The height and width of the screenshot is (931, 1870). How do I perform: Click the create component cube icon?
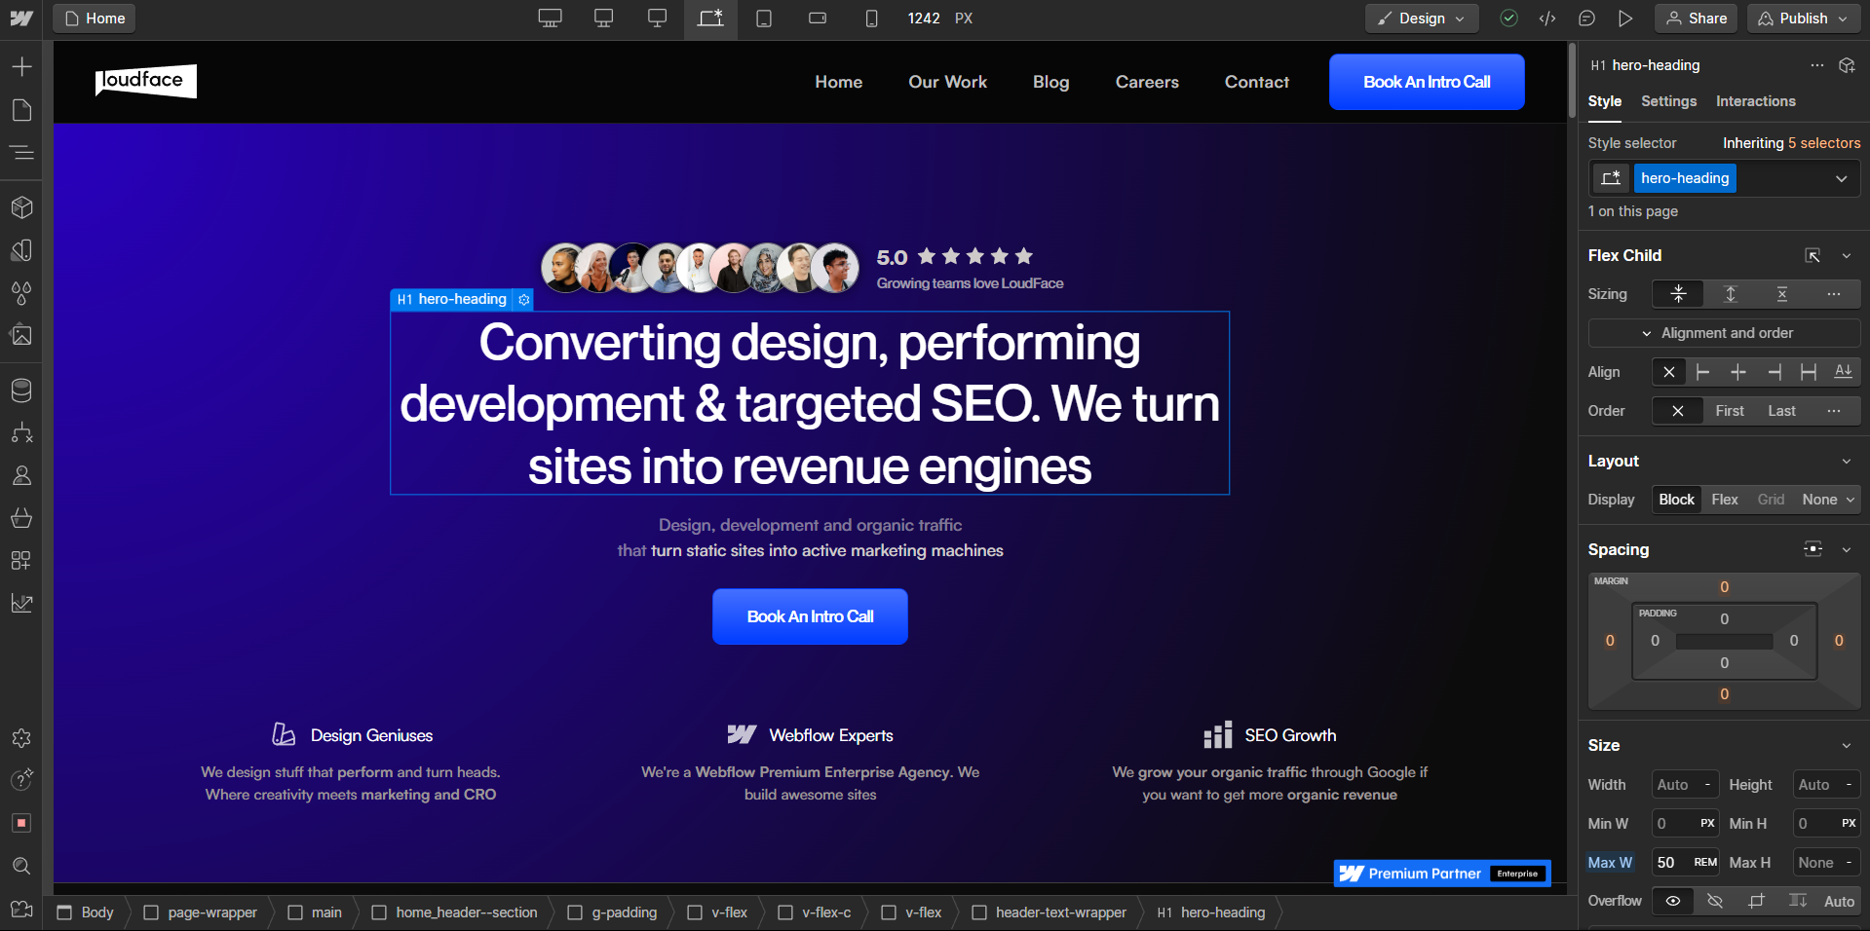[x=1847, y=65]
